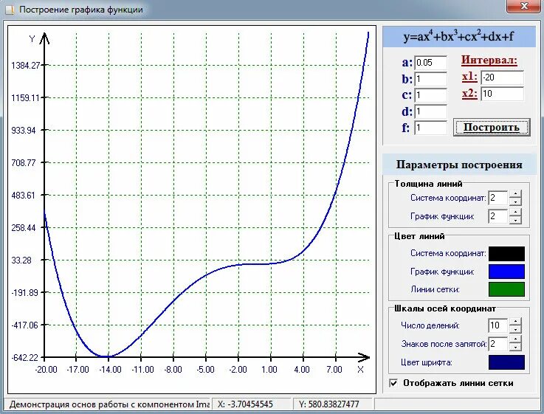The image size is (544, 414).
Task: Click the Y axis value 258.44
Action: pyautogui.click(x=23, y=228)
